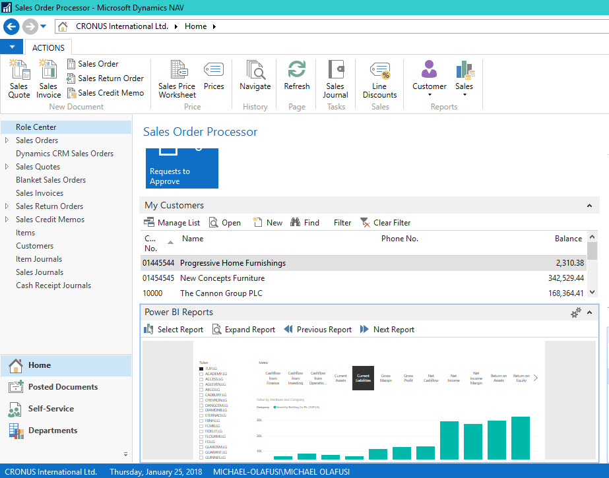The height and width of the screenshot is (478, 609).
Task: Open the blue application menu dropdown
Action: pos(12,47)
